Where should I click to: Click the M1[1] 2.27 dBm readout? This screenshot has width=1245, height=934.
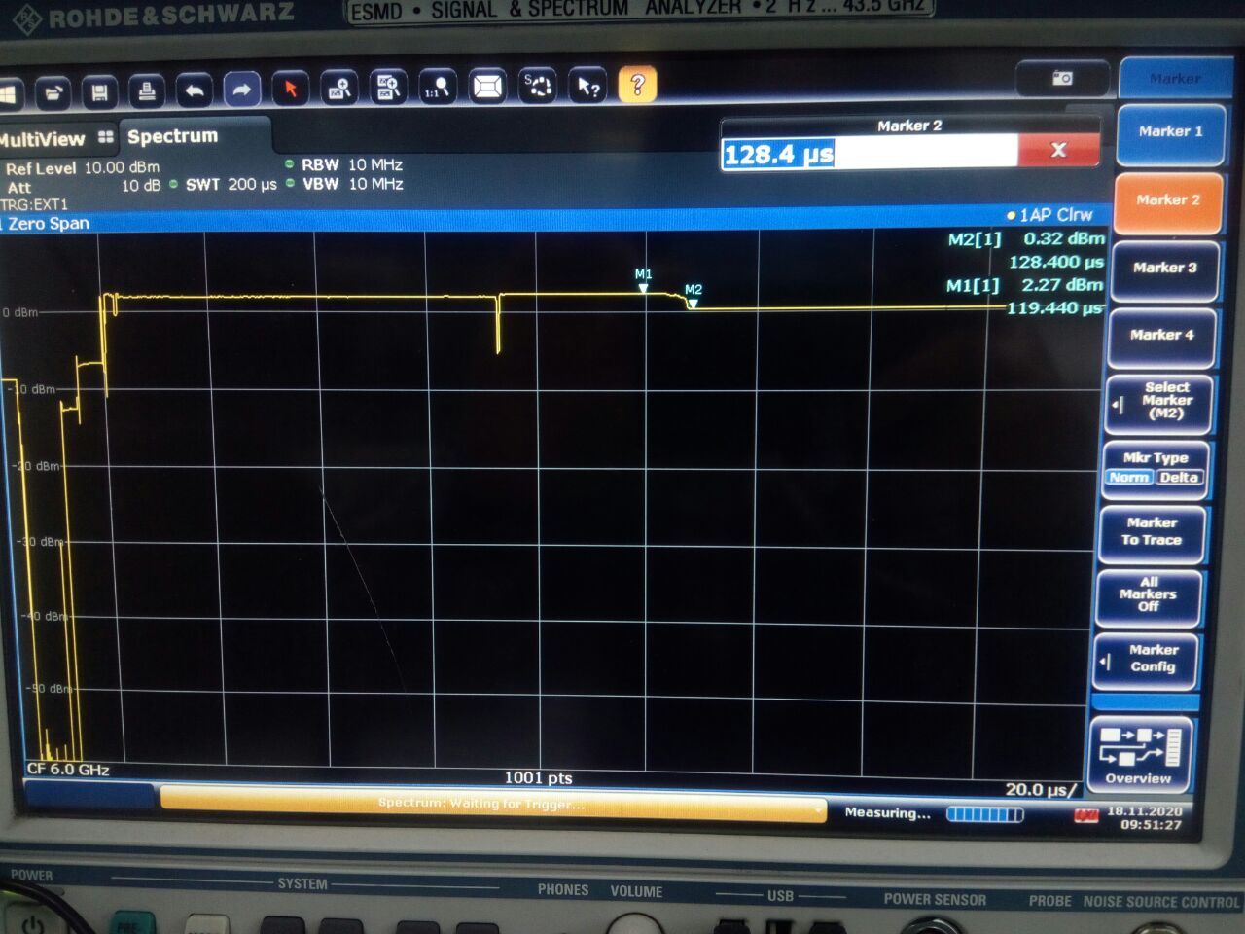coord(1025,285)
